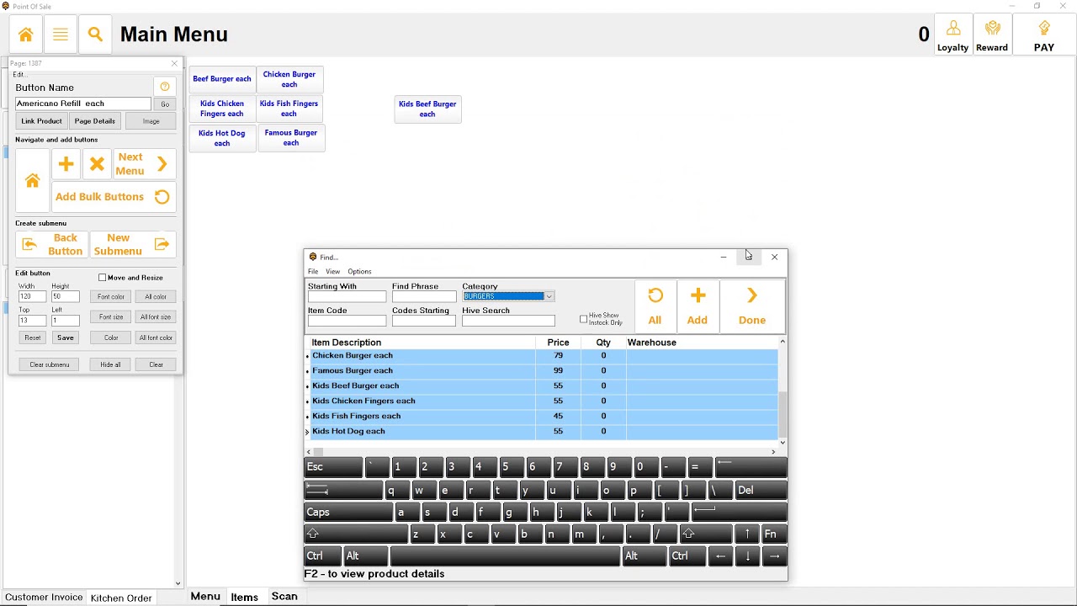Click the Starting With input field
The height and width of the screenshot is (606, 1077).
(347, 296)
